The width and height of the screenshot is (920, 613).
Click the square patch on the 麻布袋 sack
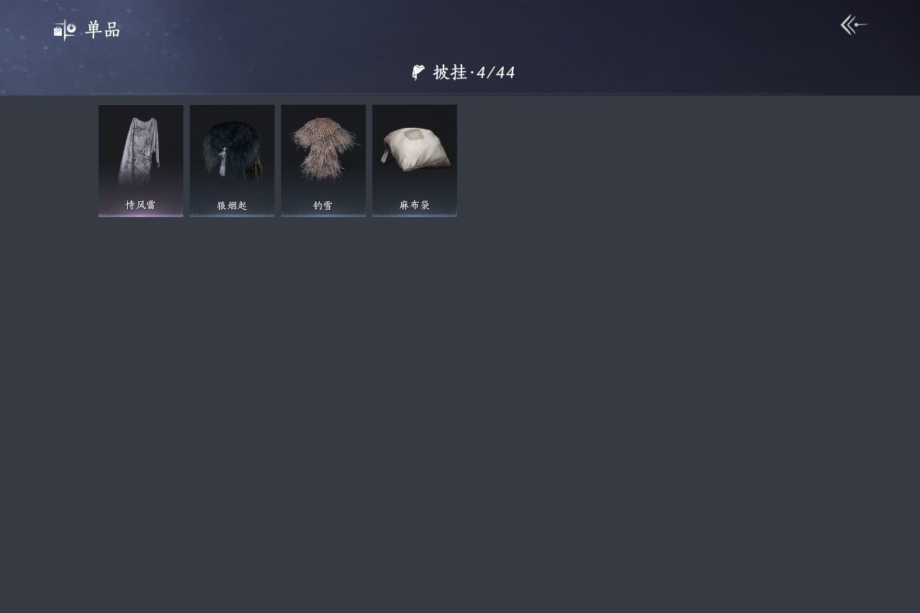click(x=413, y=134)
